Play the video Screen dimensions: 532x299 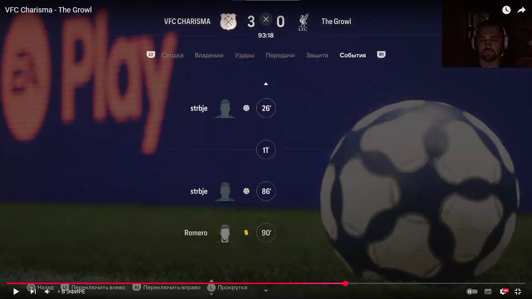tap(16, 292)
